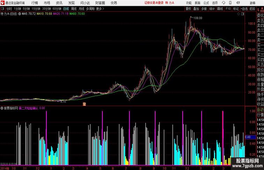Click the 2014年 date axis label
The height and width of the screenshot is (170, 264).
coord(5,168)
